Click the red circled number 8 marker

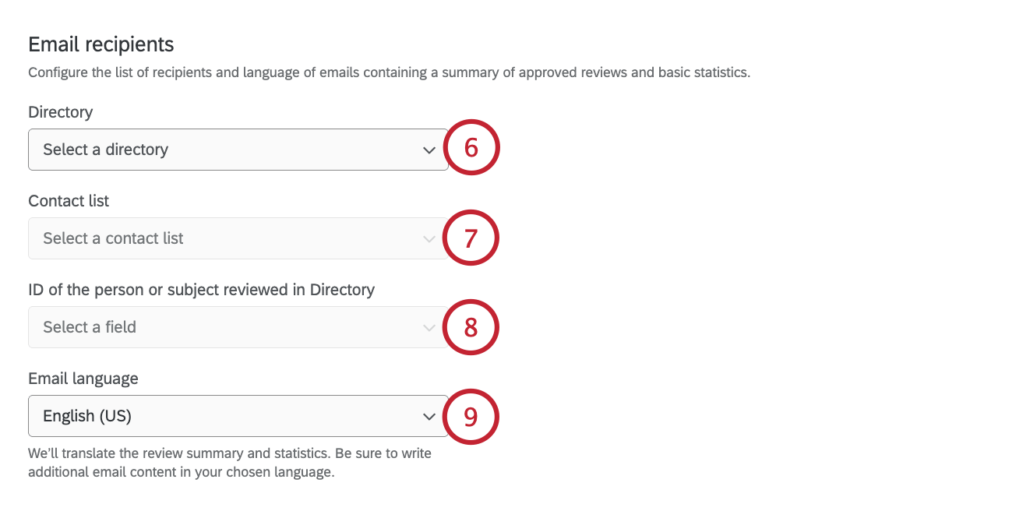click(471, 327)
